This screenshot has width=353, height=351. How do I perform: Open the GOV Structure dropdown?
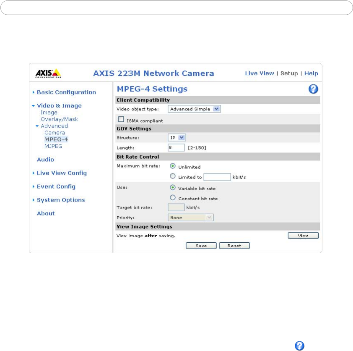pyautogui.click(x=177, y=138)
